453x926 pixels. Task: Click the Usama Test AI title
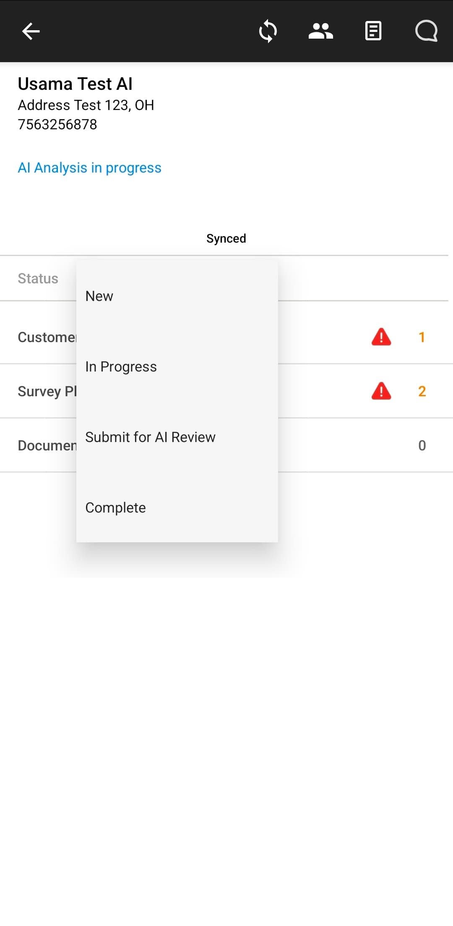[x=75, y=84]
